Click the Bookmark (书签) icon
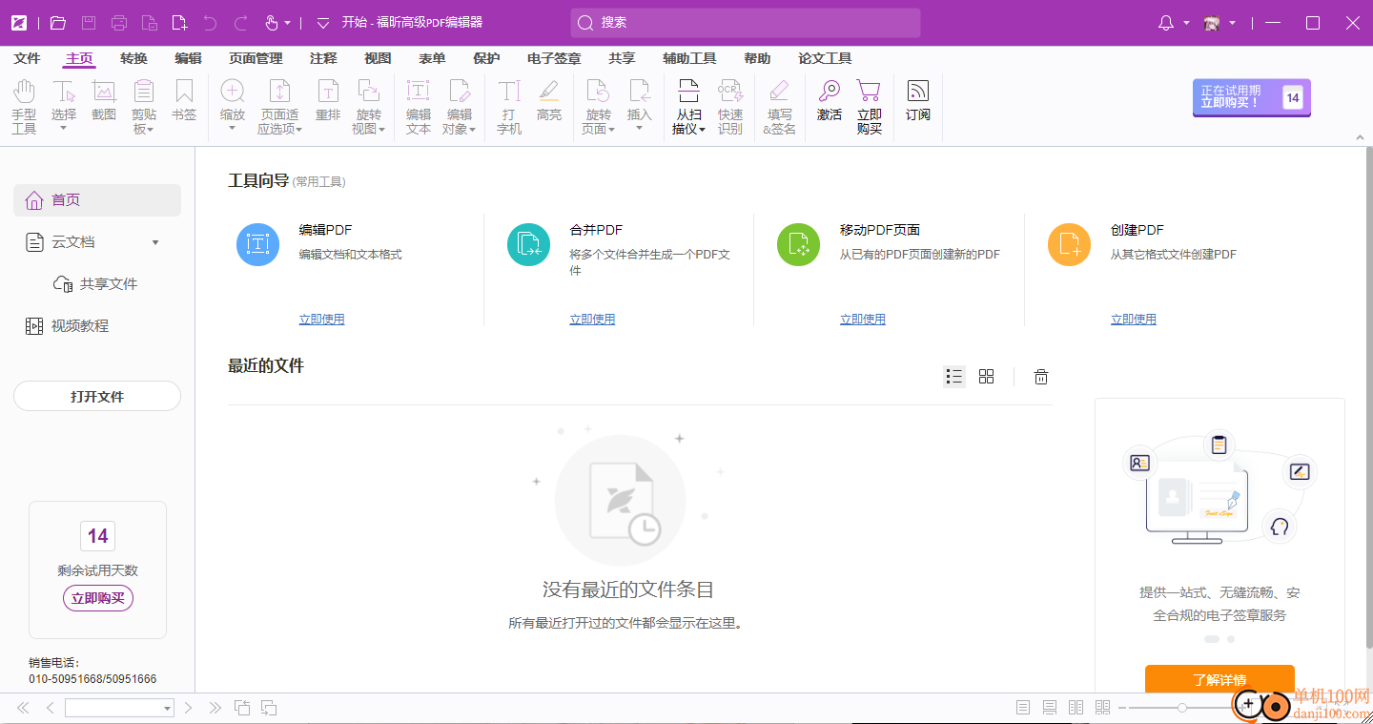 point(184,93)
